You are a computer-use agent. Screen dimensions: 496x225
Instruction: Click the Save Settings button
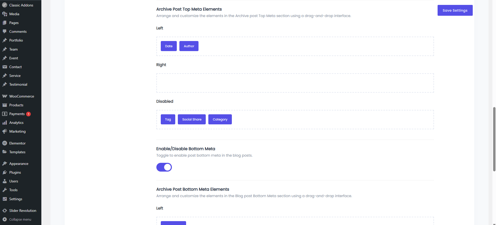pyautogui.click(x=455, y=10)
